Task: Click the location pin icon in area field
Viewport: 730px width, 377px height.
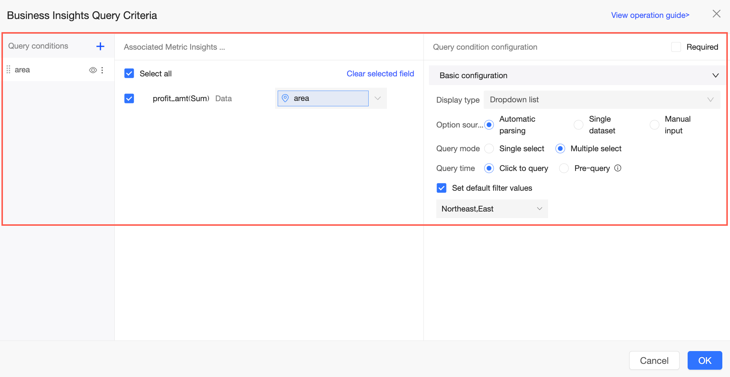Action: tap(285, 98)
